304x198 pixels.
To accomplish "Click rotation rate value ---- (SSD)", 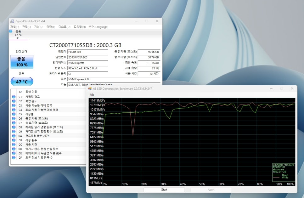I will point(149,63).
